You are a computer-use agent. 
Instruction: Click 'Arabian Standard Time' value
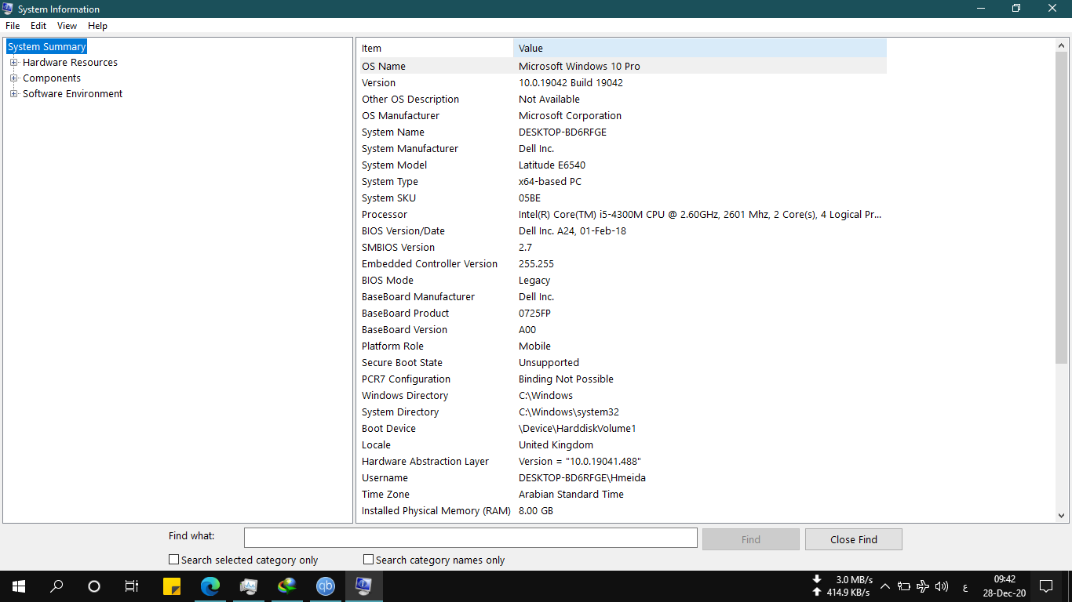571,495
